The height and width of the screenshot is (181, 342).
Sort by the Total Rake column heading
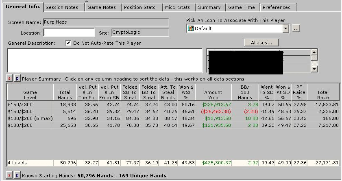click(323, 92)
